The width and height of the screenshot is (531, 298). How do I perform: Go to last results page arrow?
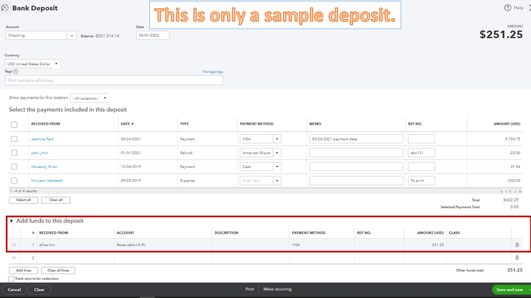click(520, 191)
